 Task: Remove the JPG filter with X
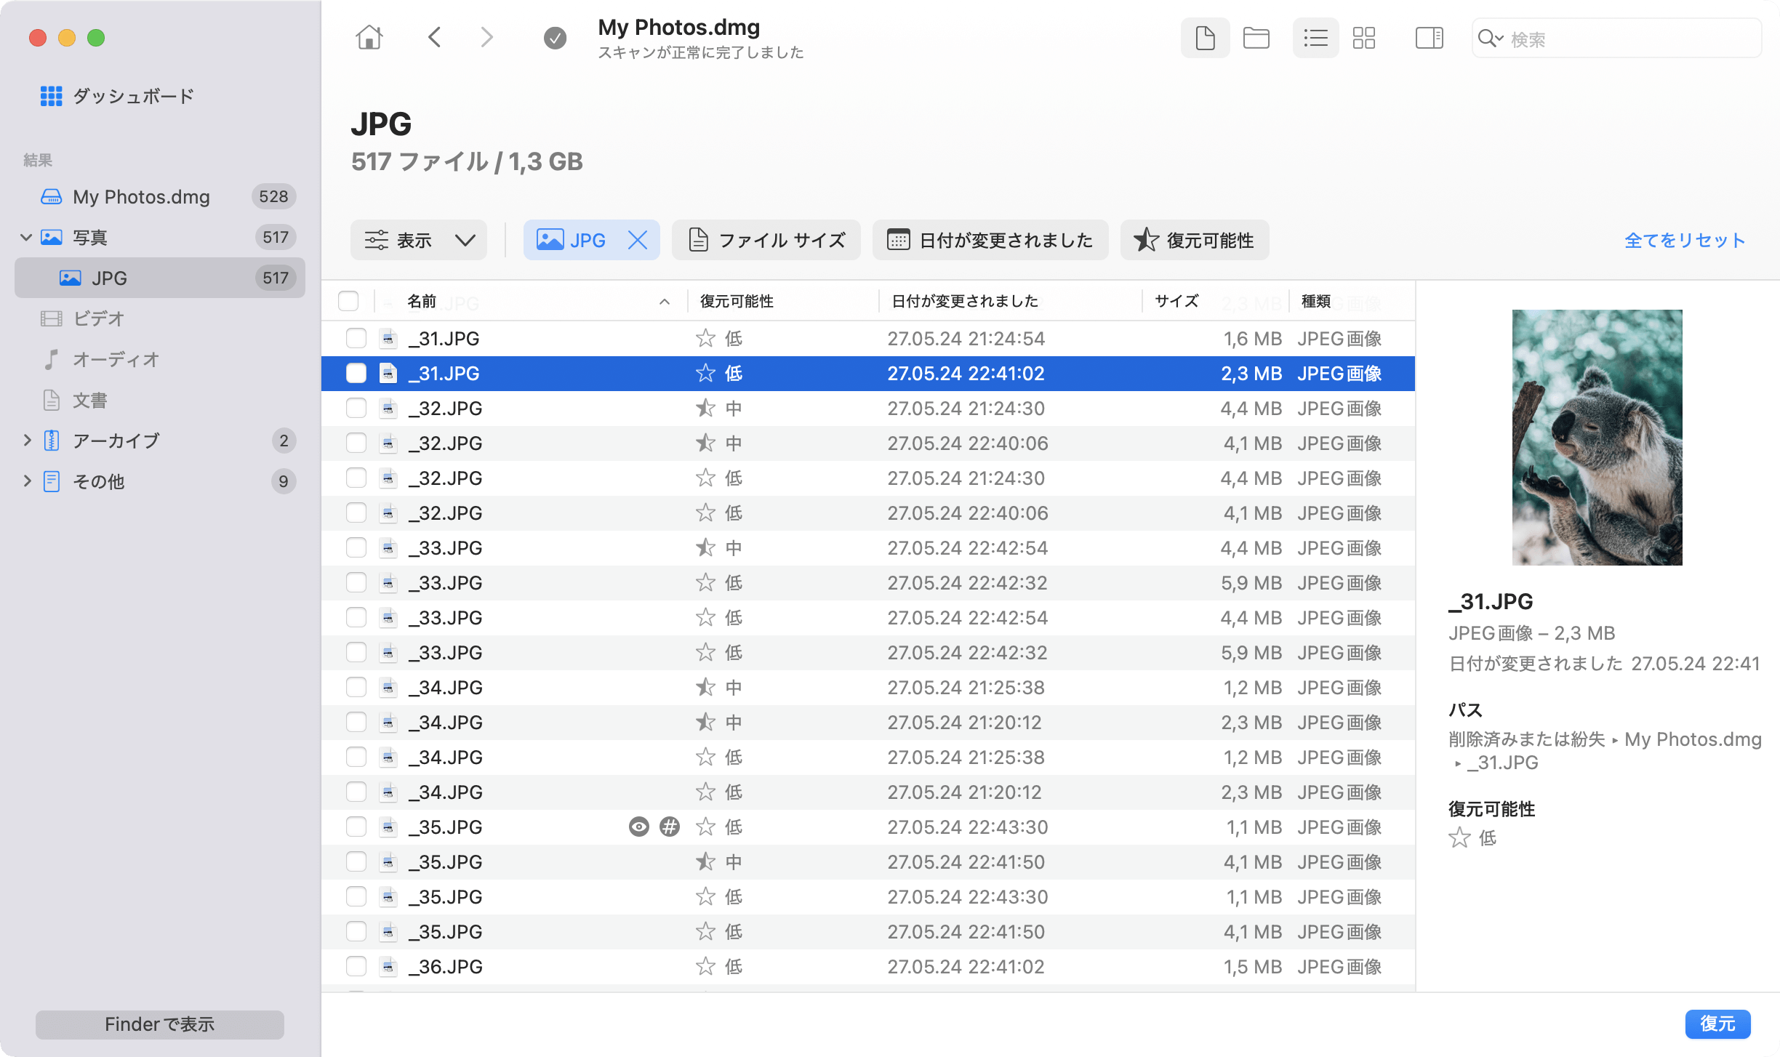(x=637, y=240)
